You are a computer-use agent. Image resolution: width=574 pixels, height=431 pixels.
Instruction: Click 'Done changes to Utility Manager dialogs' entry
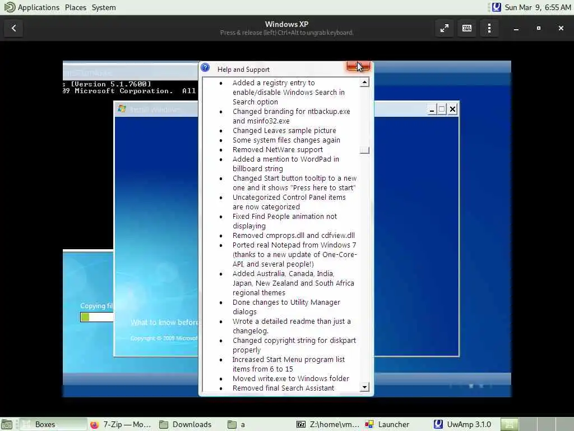point(286,307)
